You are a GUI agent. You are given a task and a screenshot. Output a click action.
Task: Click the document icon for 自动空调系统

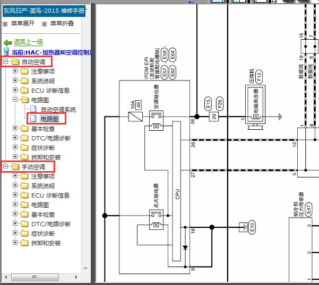point(33,110)
